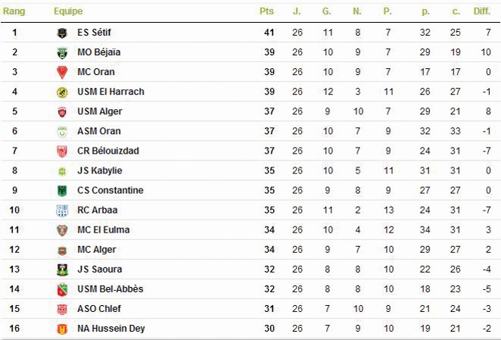Viewport: 501px width, 340px height.
Task: Click the USM El Harrach club crest
Action: click(x=62, y=92)
